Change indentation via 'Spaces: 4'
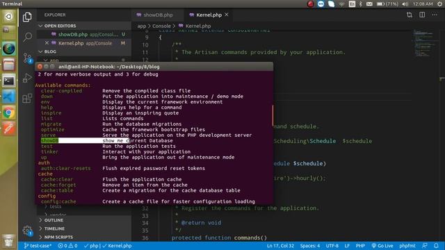The image size is (445, 250). [x=310, y=246]
